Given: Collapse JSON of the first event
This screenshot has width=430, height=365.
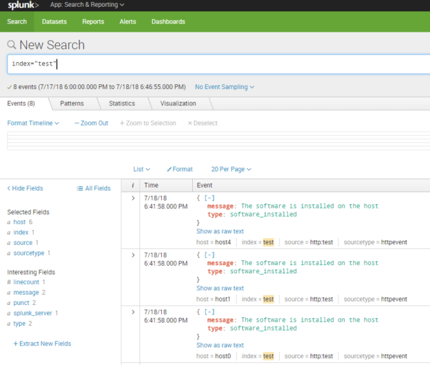Looking at the screenshot, I should coord(209,197).
